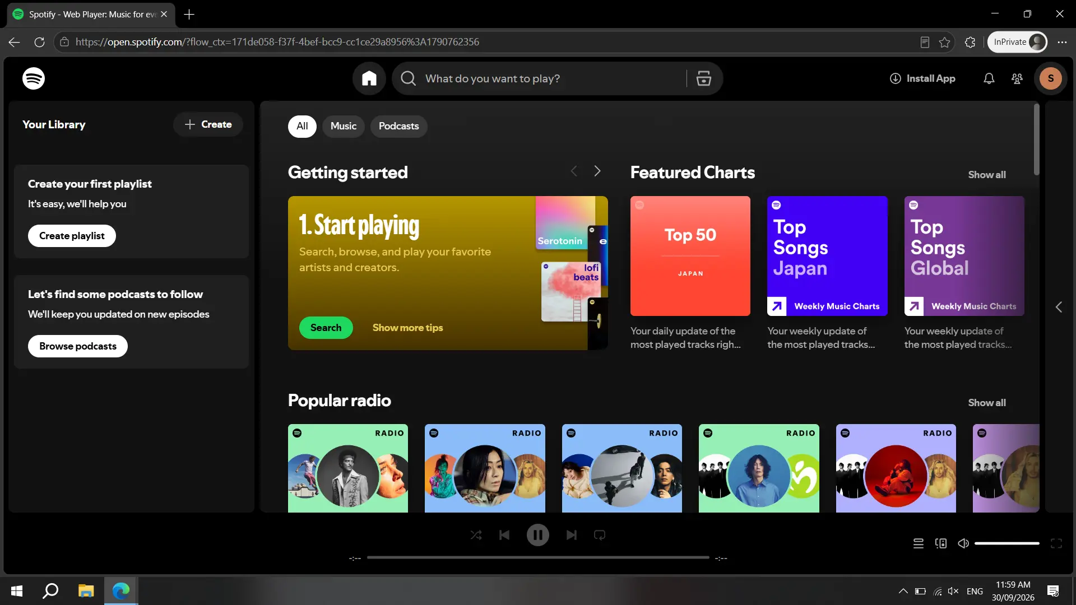Select the Music filter tab
Viewport: 1076px width, 605px height.
(x=344, y=126)
